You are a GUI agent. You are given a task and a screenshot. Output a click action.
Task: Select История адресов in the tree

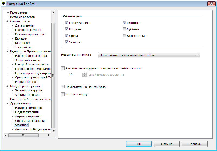point(23,17)
